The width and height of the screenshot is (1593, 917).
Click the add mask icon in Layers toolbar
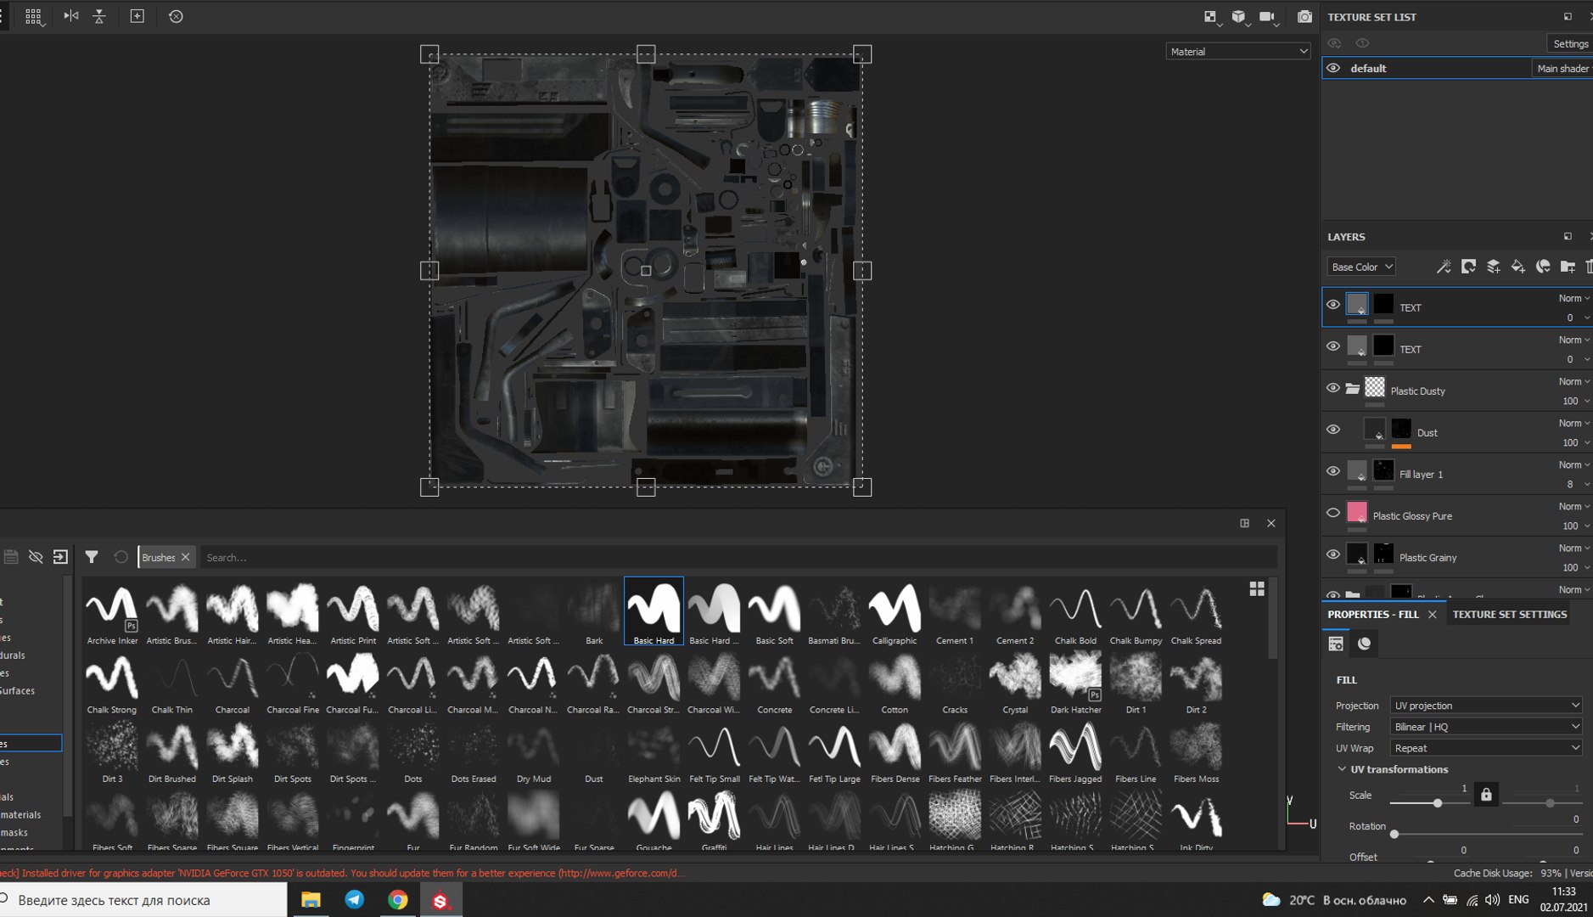point(1468,267)
